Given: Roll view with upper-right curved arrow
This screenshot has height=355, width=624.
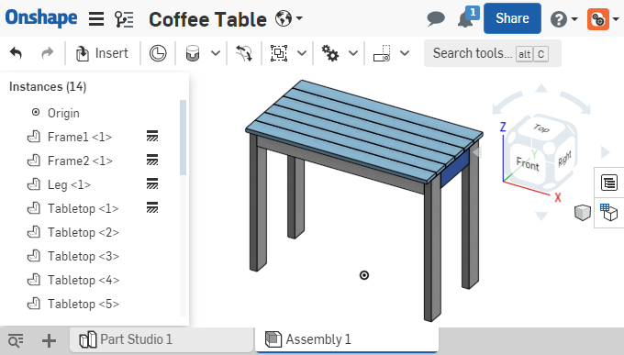Looking at the screenshot, I should pyautogui.click(x=575, y=102).
